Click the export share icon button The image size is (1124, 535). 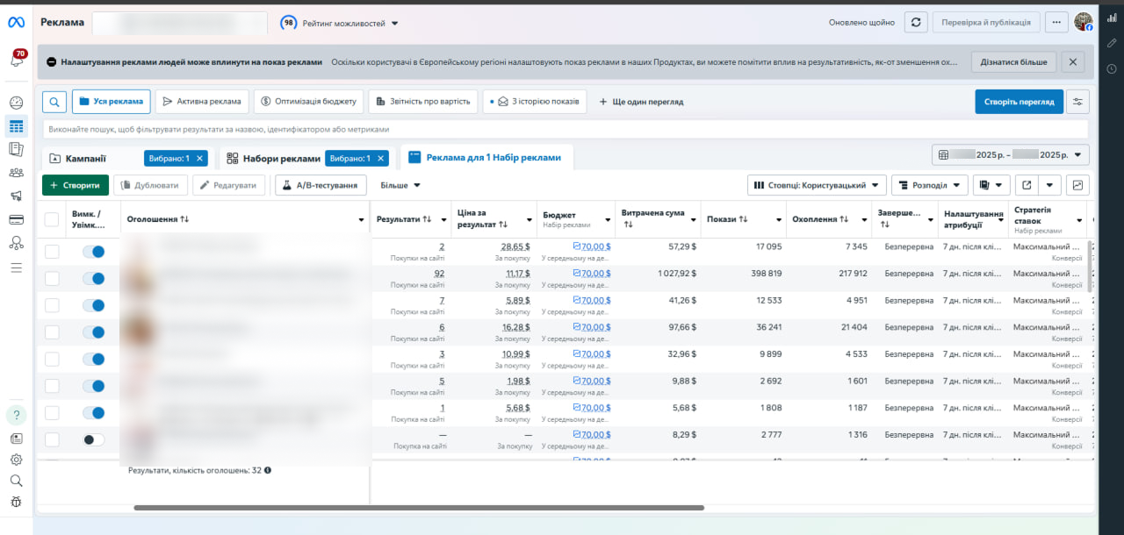point(1027,185)
